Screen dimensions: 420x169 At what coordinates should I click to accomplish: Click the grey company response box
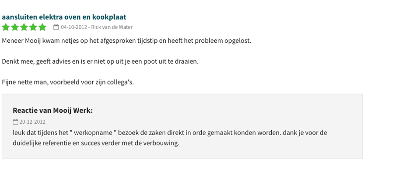click(182, 126)
